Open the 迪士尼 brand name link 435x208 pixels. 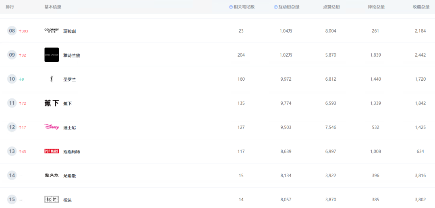(x=70, y=128)
